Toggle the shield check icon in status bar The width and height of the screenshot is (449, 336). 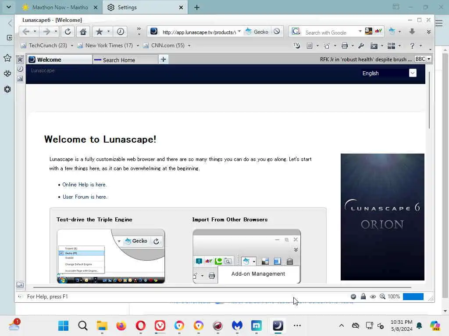tap(353, 297)
